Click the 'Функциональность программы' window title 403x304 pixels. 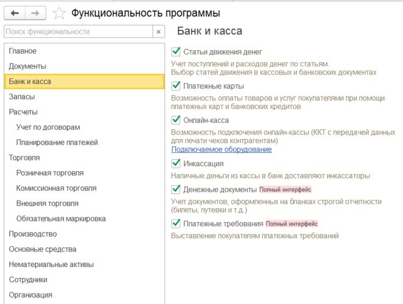point(146,13)
